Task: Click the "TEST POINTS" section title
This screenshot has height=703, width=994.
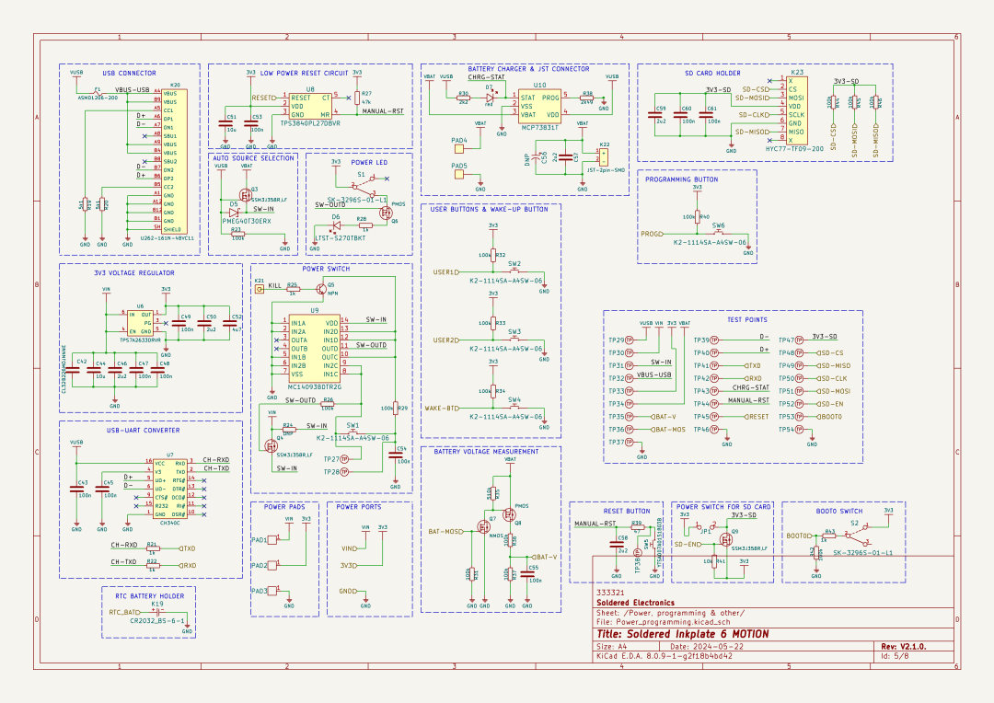Action: coord(747,319)
